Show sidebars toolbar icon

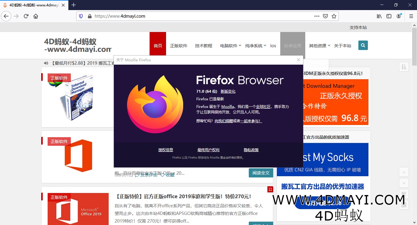point(389,16)
